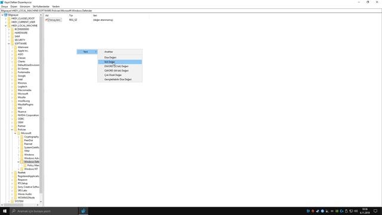Click the Realtek folder icon
The image size is (382, 215).
[16, 173]
